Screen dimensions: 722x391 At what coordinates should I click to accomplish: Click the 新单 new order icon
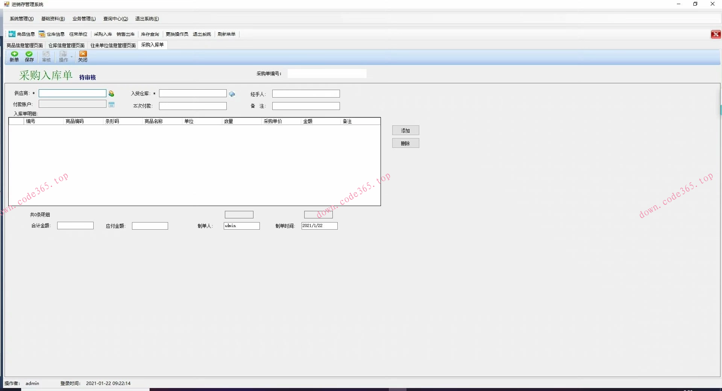(x=14, y=56)
